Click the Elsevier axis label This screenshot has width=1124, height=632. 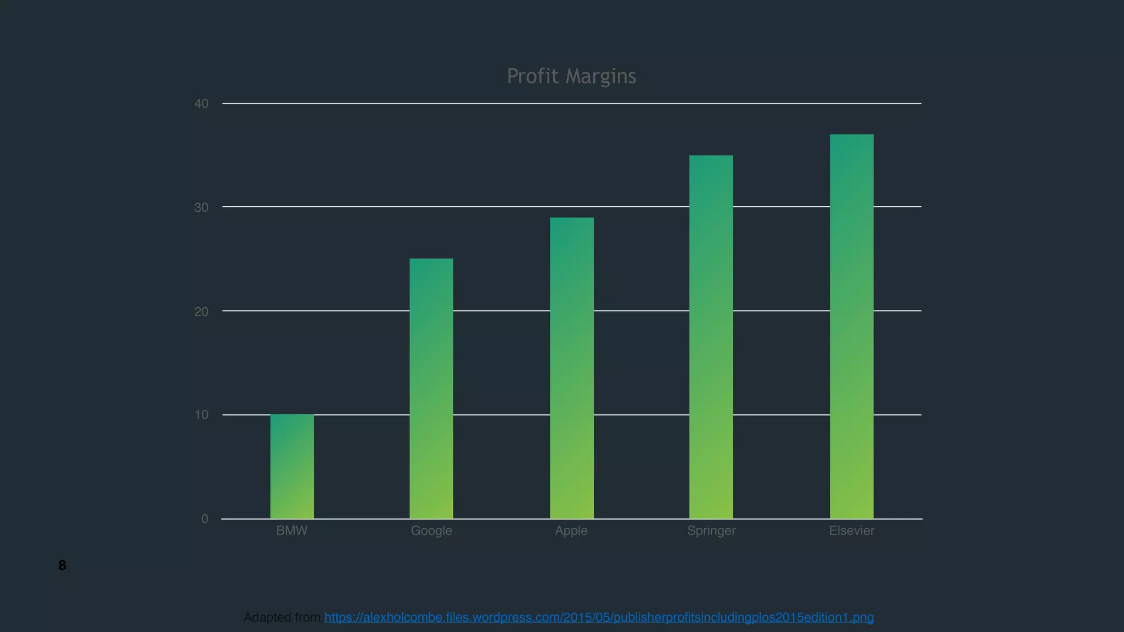pos(851,531)
